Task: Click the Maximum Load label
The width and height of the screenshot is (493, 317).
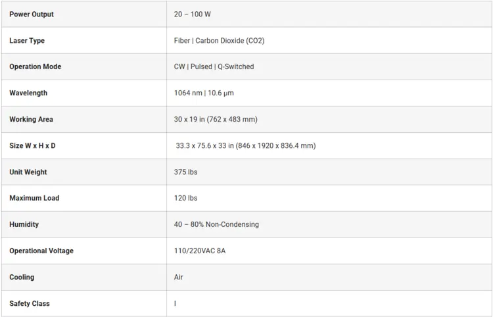Action: 34,198
